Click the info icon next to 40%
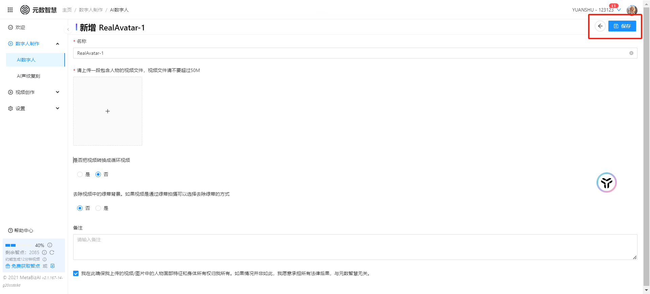 click(x=50, y=245)
